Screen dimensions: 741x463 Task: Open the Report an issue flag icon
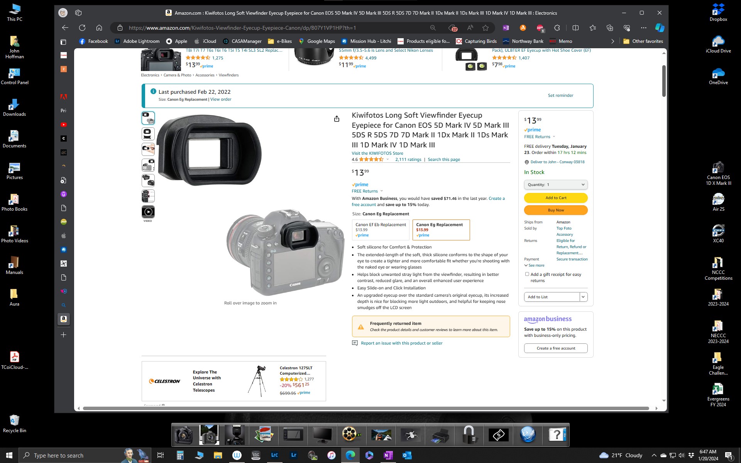point(354,343)
